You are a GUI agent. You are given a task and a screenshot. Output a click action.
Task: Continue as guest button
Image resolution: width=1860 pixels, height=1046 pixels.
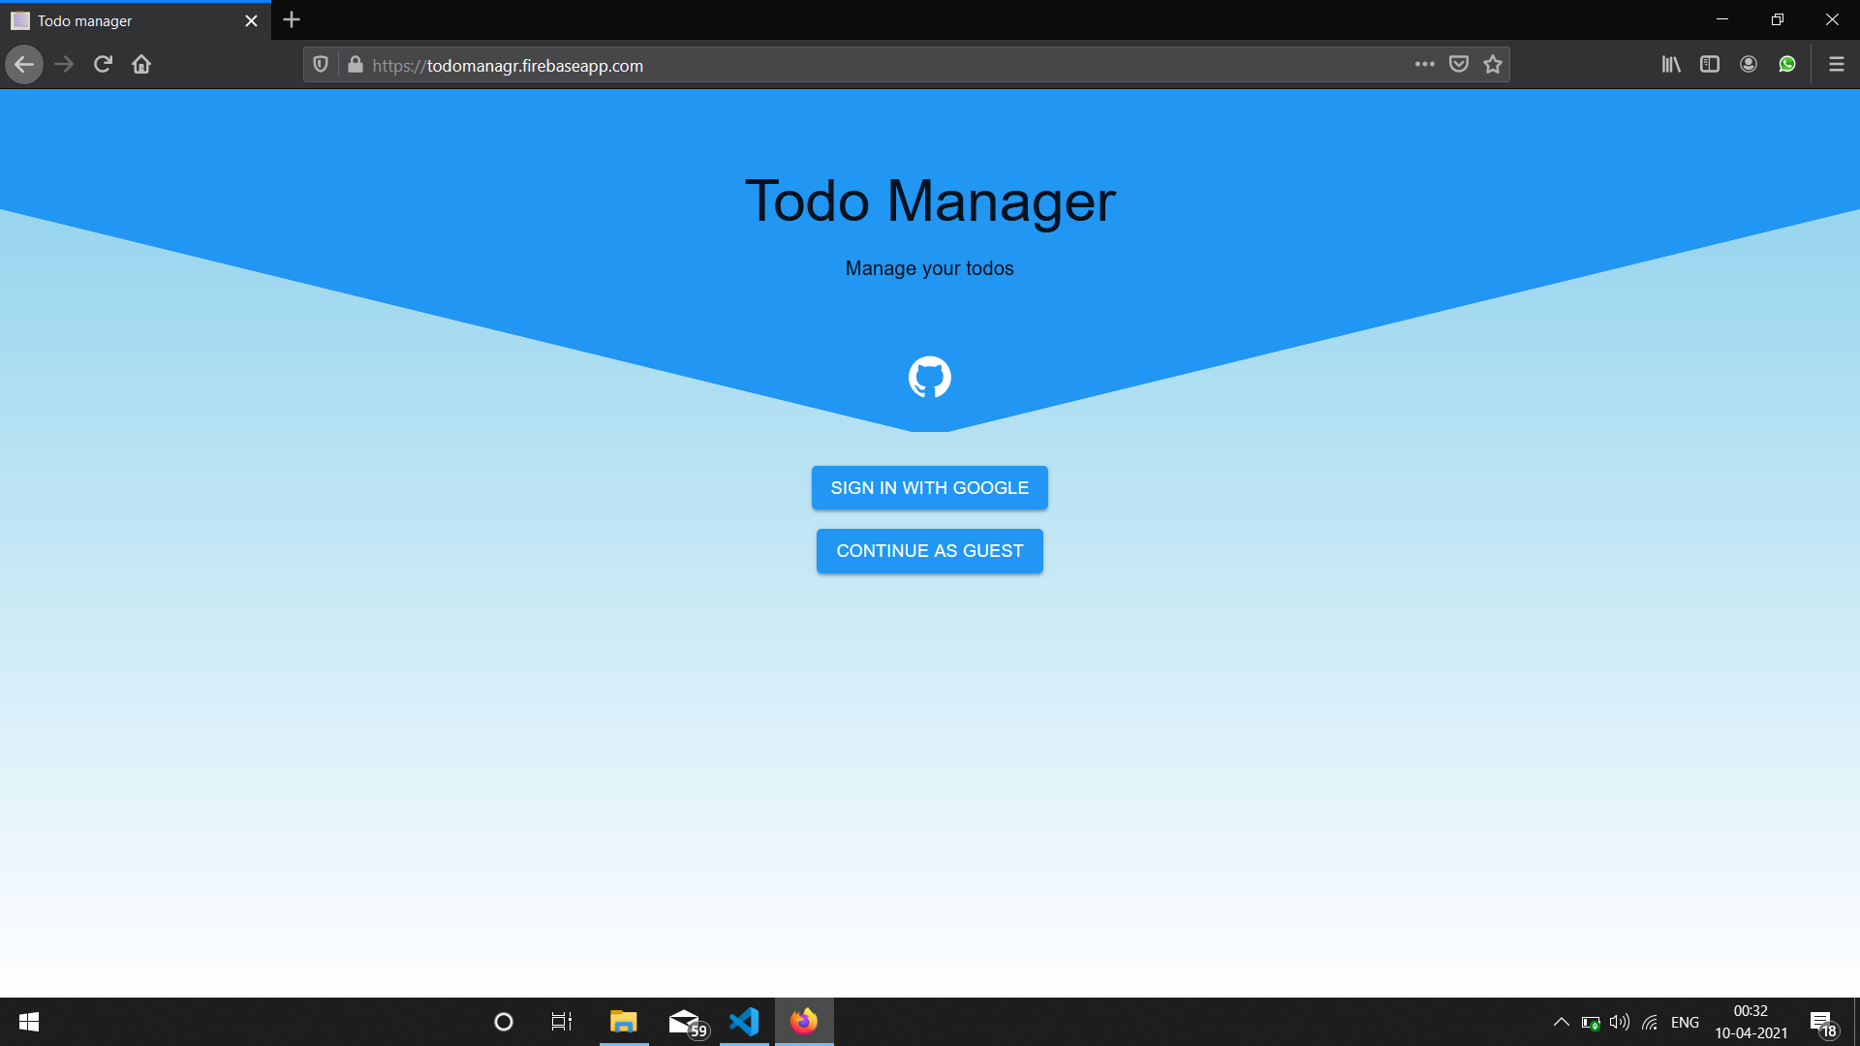pyautogui.click(x=929, y=550)
